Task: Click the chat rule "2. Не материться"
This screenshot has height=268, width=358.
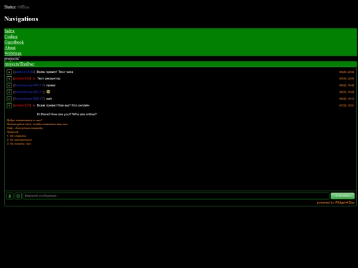Action: (x=19, y=140)
